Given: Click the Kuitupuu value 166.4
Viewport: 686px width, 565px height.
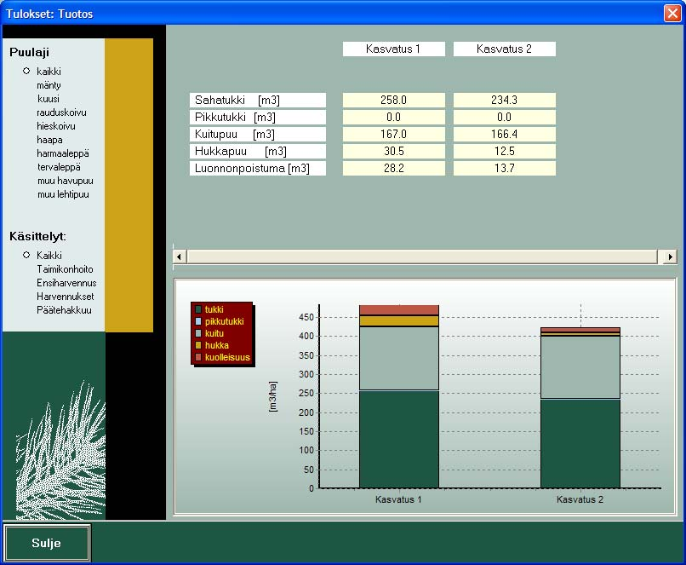Looking at the screenshot, I should [505, 135].
